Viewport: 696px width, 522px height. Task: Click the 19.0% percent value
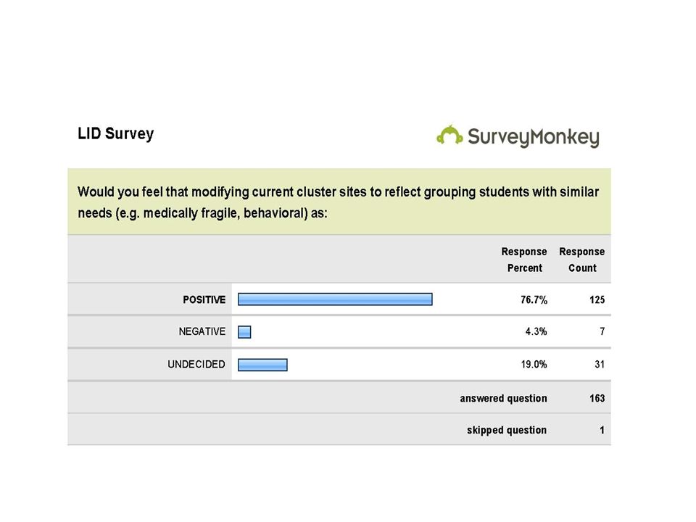pos(534,365)
